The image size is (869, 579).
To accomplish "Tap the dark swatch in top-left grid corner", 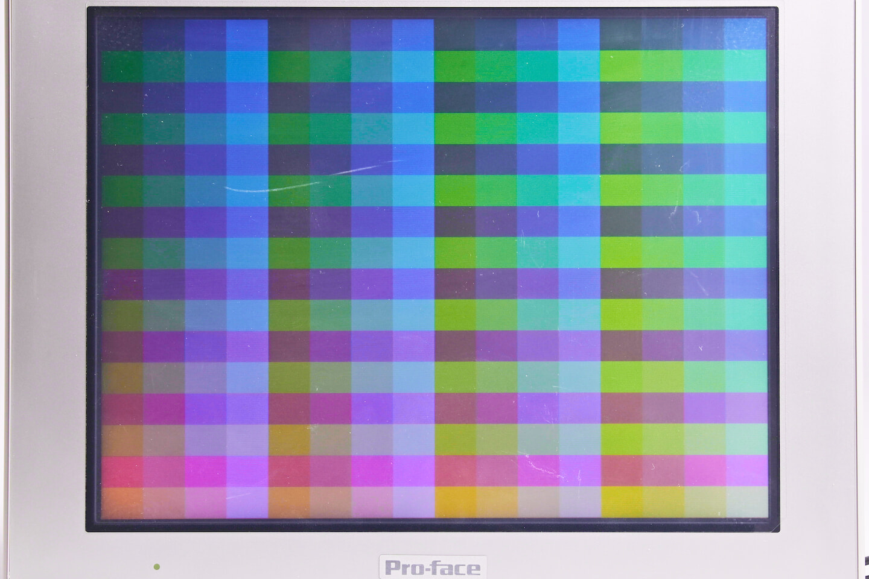I will click(x=123, y=35).
